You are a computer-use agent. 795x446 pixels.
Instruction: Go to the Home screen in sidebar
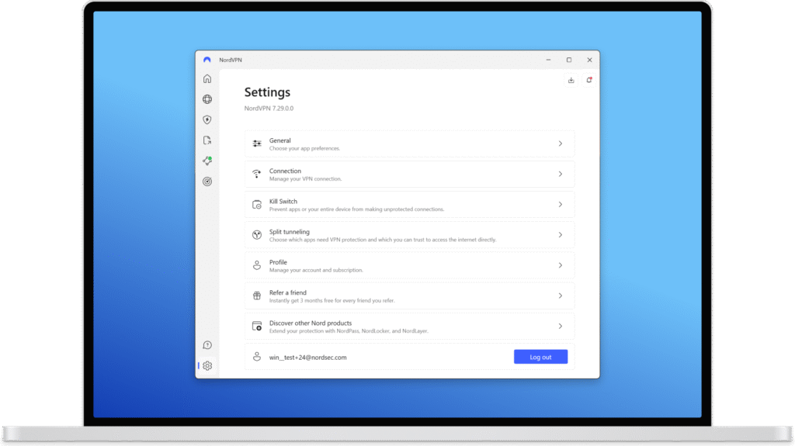click(x=207, y=78)
